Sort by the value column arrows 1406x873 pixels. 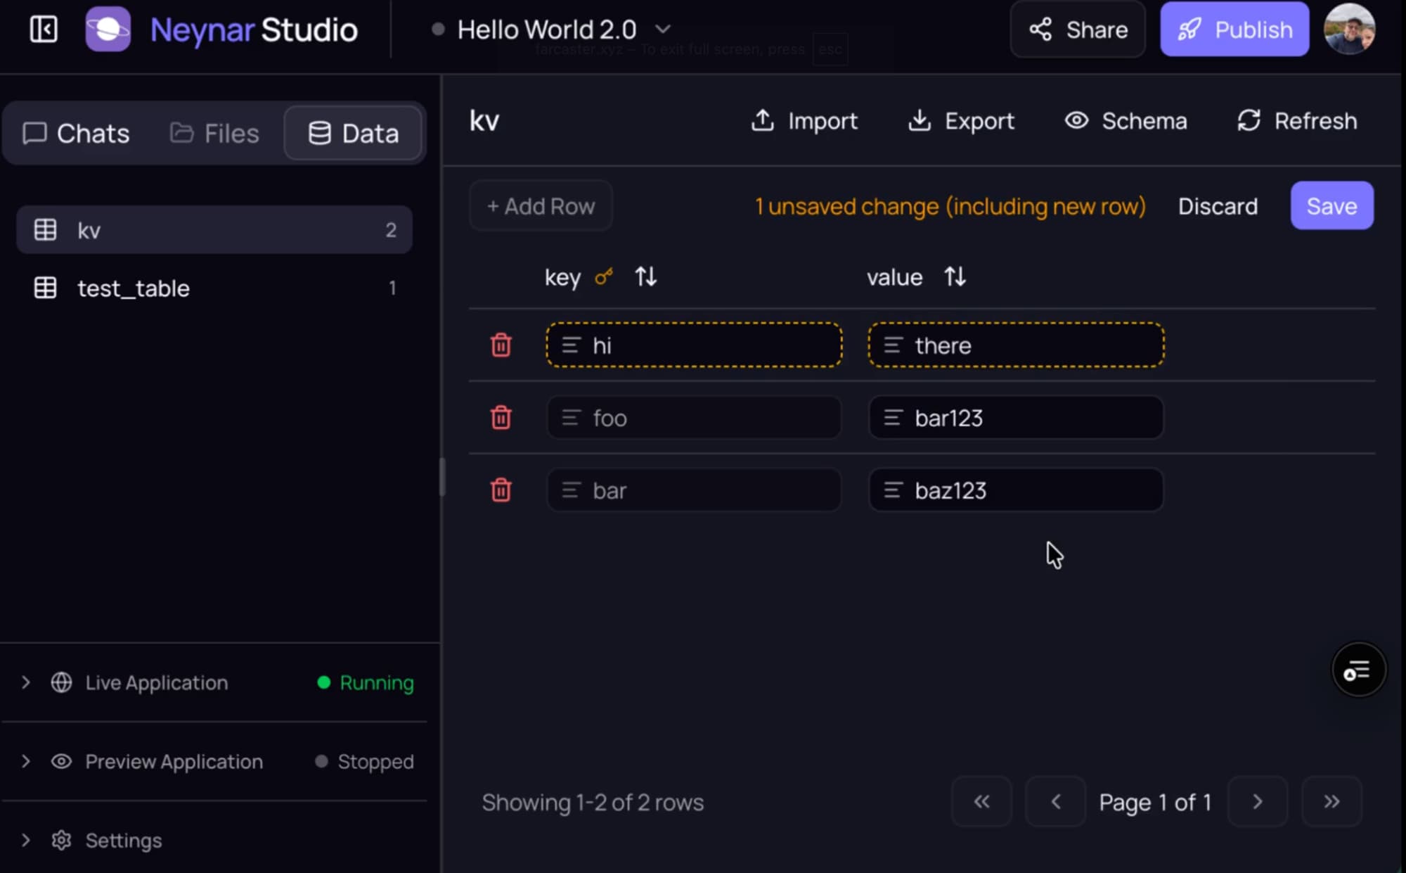click(955, 277)
